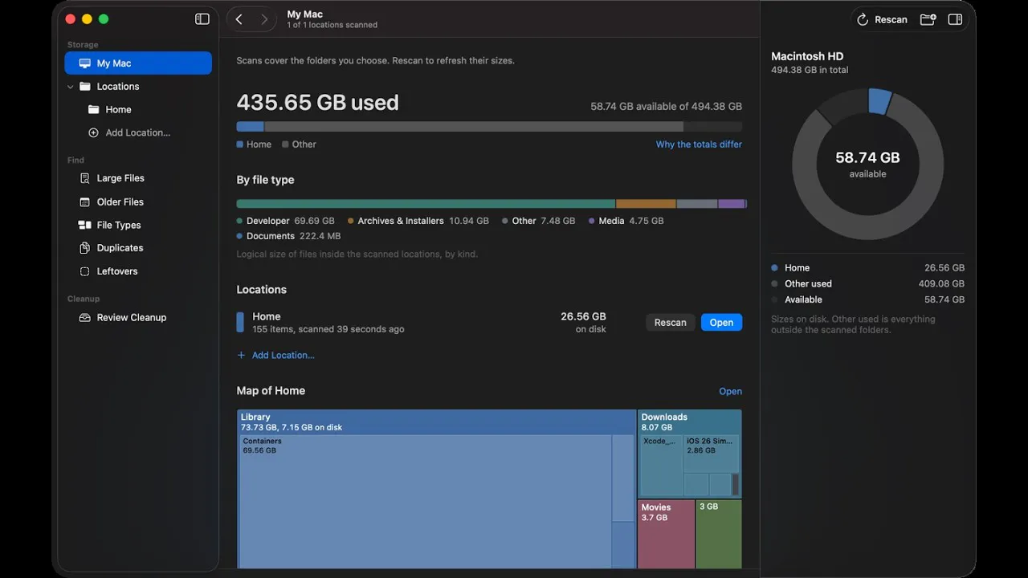The image size is (1028, 578).
Task: Click the gray Other segment of storage bar
Action: pos(474,127)
